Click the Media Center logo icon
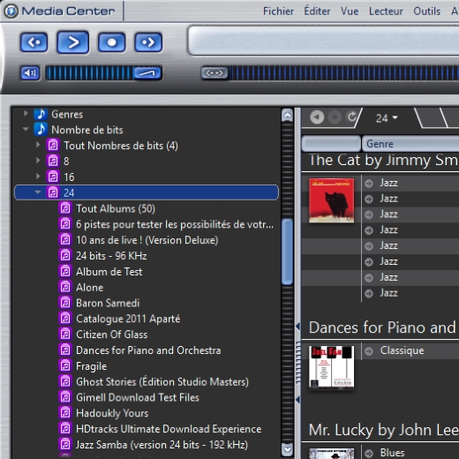Viewport: 459px width, 459px height. 11,11
